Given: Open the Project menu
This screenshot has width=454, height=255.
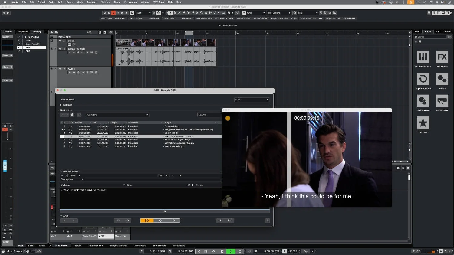Looking at the screenshot, I should (41, 2).
